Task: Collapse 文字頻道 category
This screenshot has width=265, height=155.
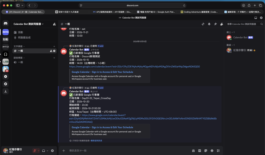Action: pyautogui.click(x=19, y=46)
